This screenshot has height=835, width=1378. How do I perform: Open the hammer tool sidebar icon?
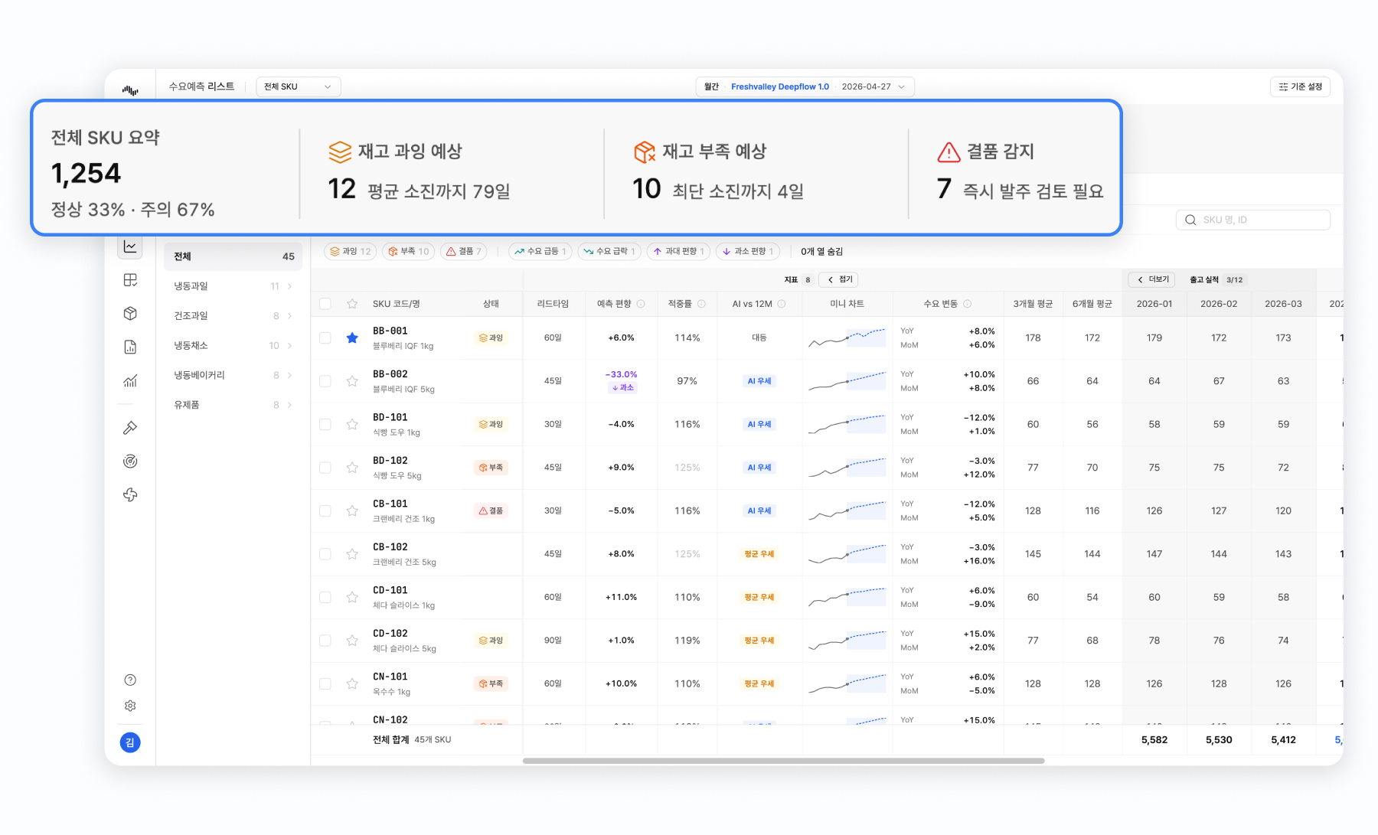(130, 428)
